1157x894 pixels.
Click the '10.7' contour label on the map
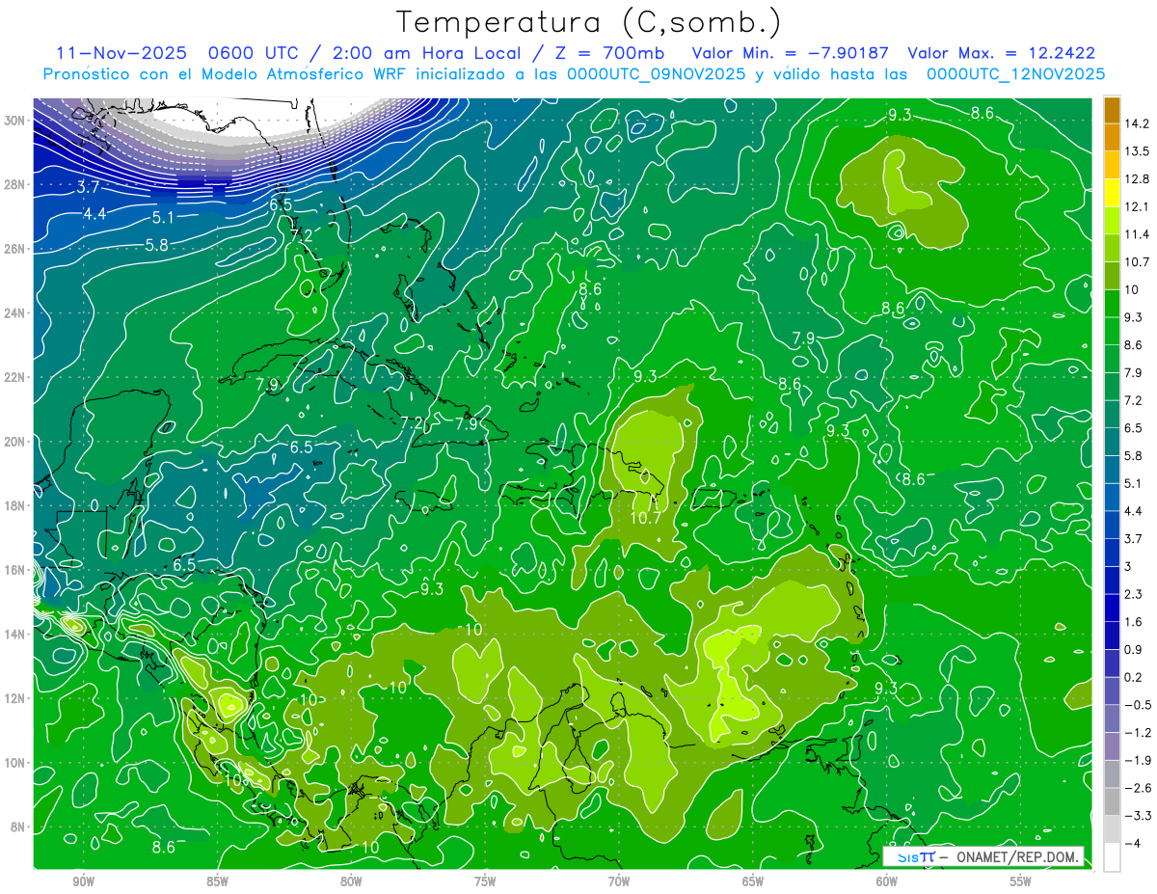pos(645,518)
